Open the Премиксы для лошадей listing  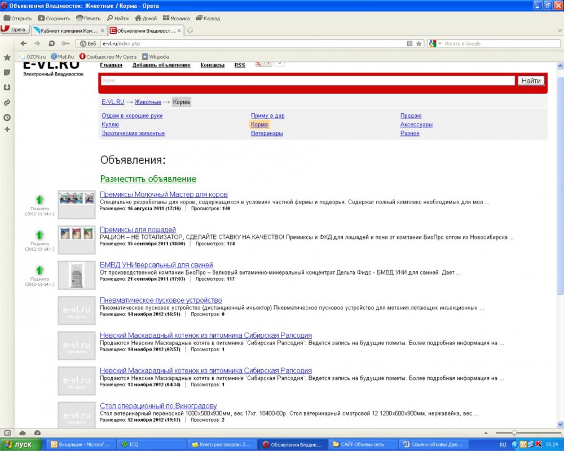138,229
